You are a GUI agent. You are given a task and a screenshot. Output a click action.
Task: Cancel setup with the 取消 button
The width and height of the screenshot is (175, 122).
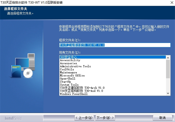point(162,118)
